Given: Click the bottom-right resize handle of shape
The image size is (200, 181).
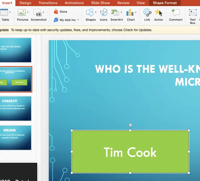Looking at the screenshot, I should point(189,173).
